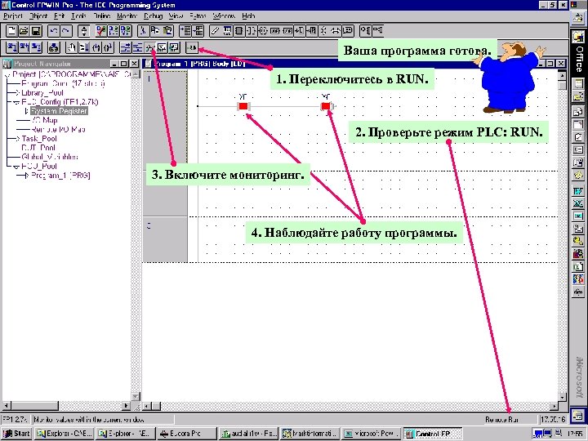Collapse the PLC_Config tree node

coord(17,102)
